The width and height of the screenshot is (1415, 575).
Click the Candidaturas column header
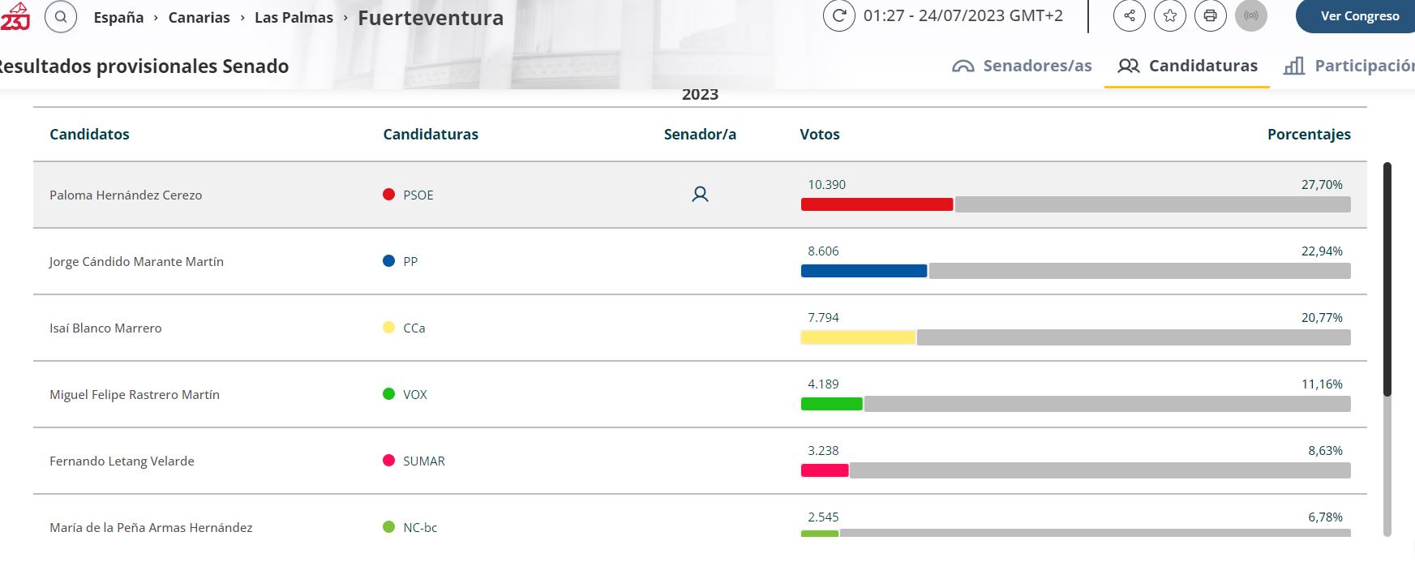(x=431, y=135)
